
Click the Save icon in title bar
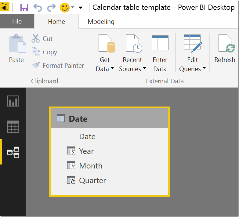[24, 7]
